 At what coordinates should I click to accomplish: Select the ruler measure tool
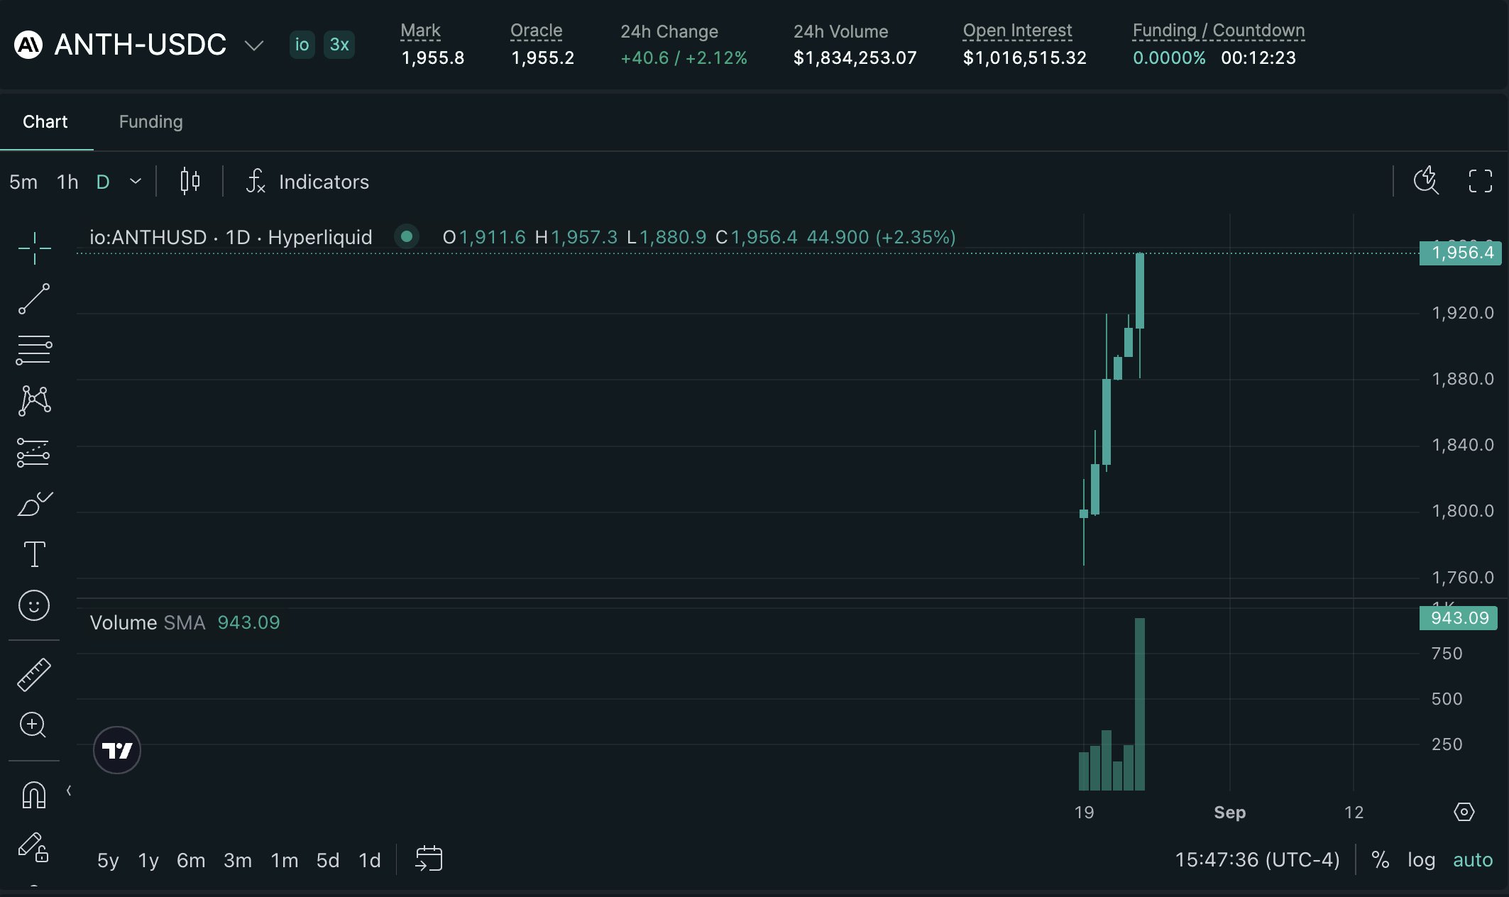tap(34, 674)
